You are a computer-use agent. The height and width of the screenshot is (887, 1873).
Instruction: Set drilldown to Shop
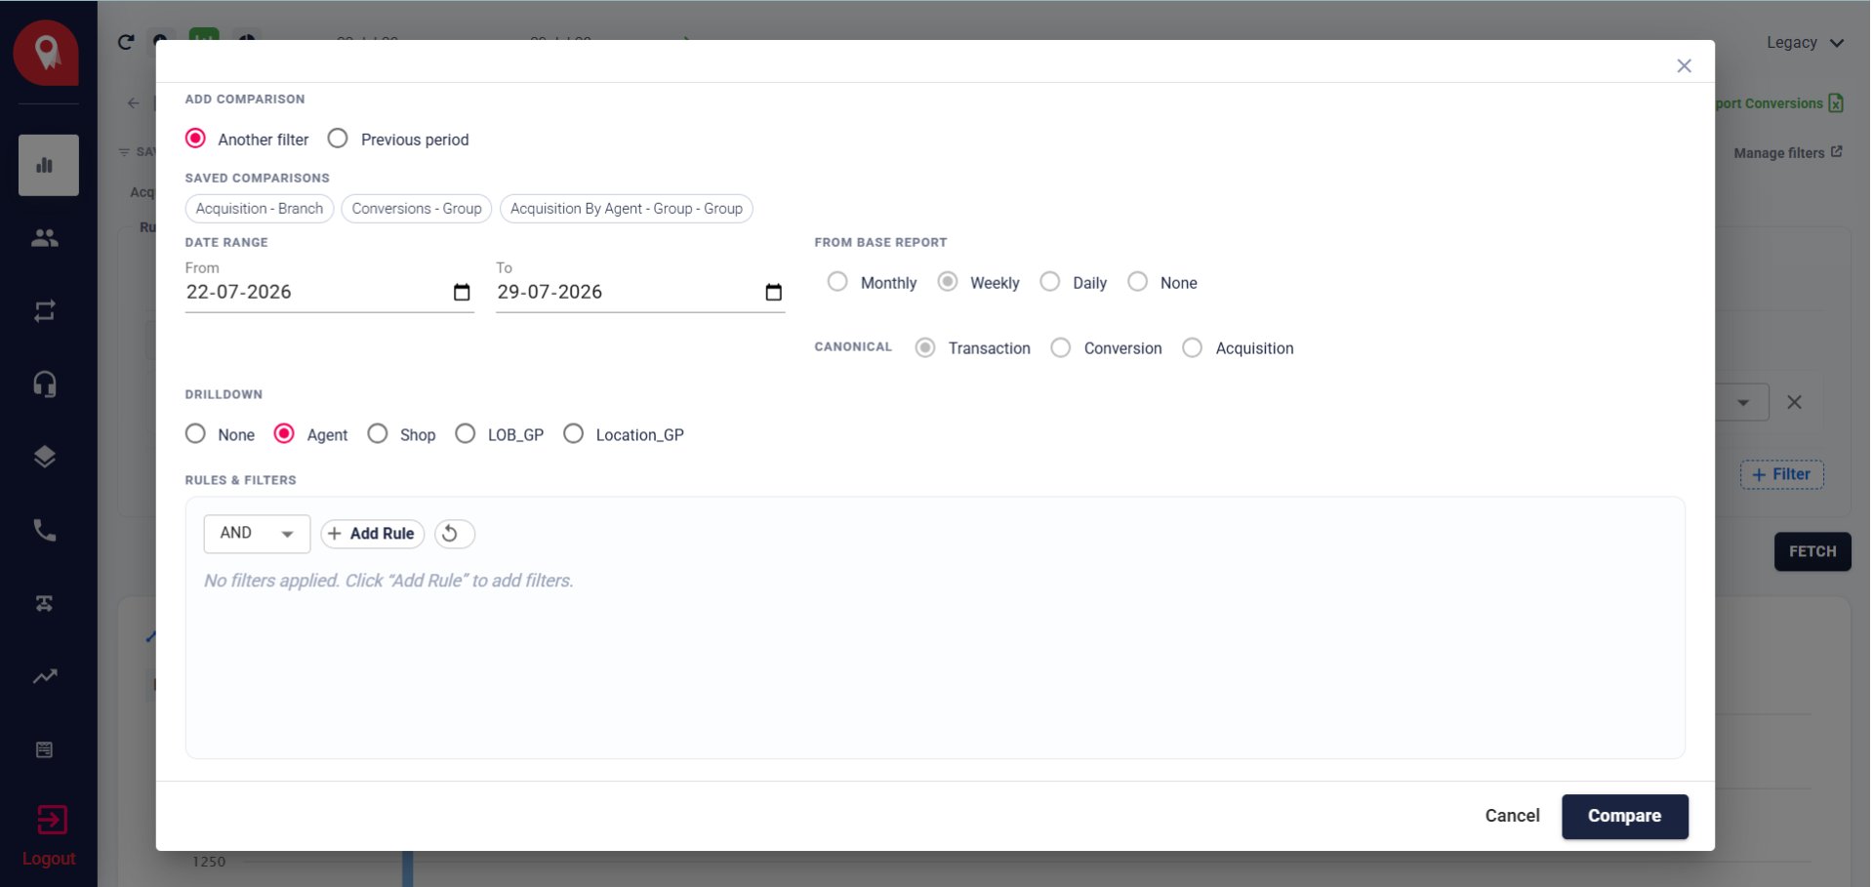378,433
